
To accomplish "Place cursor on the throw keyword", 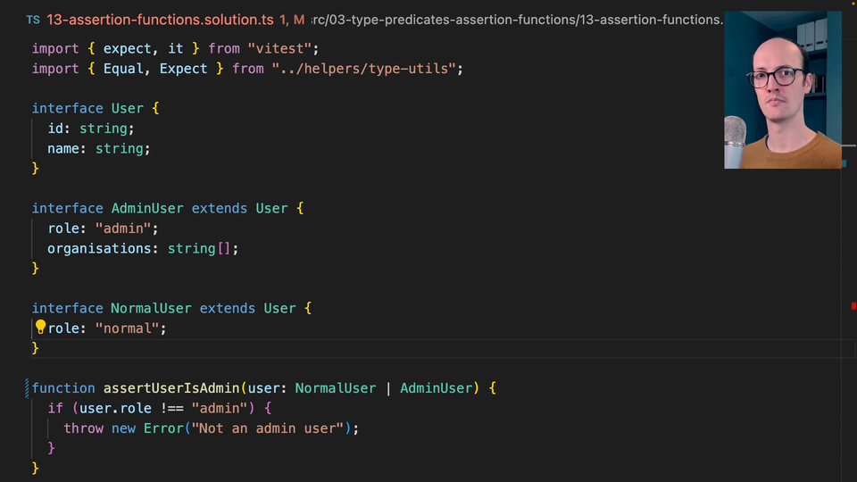I will click(83, 428).
